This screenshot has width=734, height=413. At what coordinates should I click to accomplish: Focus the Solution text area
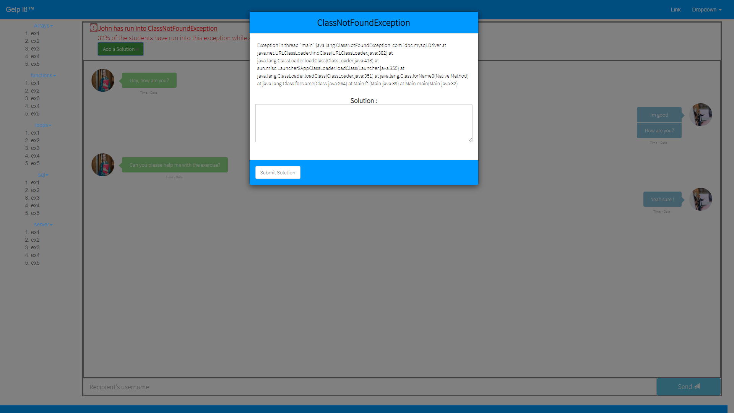pos(364,123)
